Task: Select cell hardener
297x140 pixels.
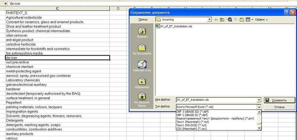Action: 57,89
